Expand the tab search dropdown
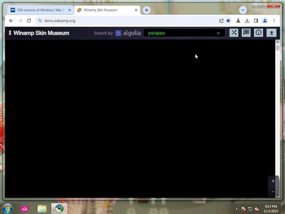 pyautogui.click(x=243, y=10)
